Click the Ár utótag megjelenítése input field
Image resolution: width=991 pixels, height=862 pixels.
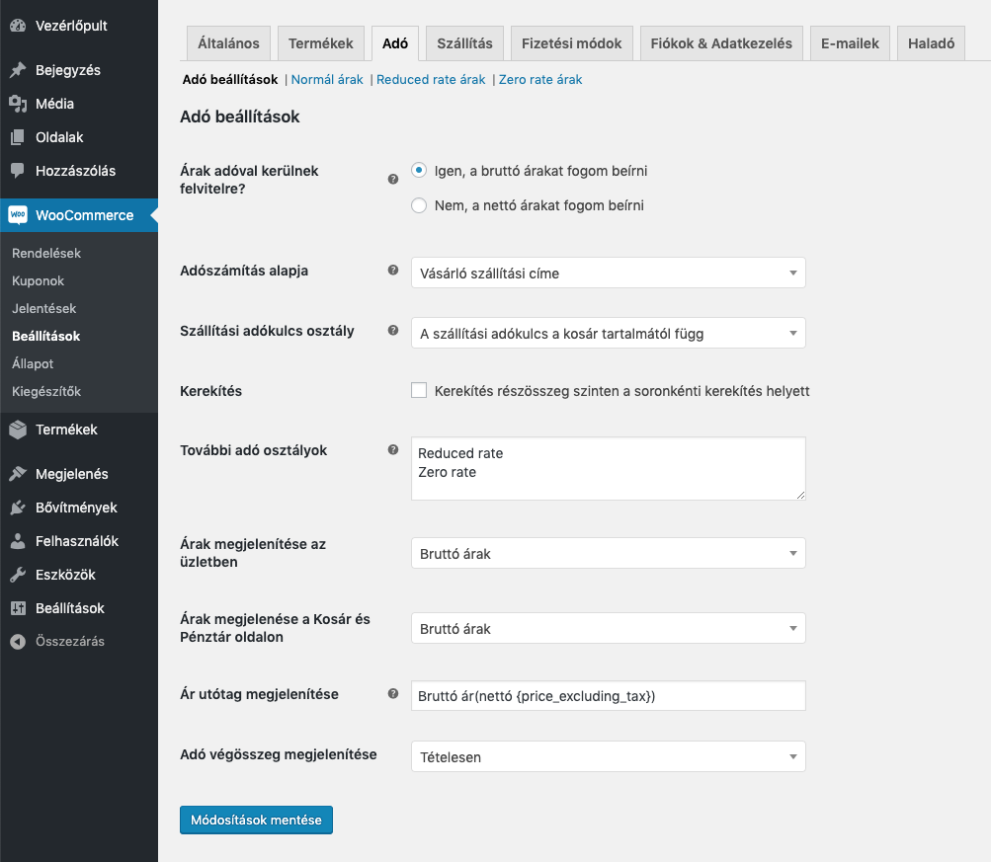tap(608, 695)
